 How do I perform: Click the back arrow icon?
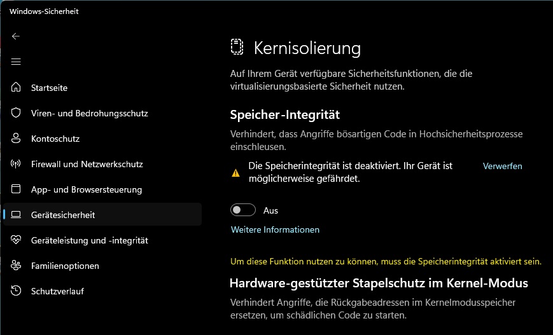16,36
